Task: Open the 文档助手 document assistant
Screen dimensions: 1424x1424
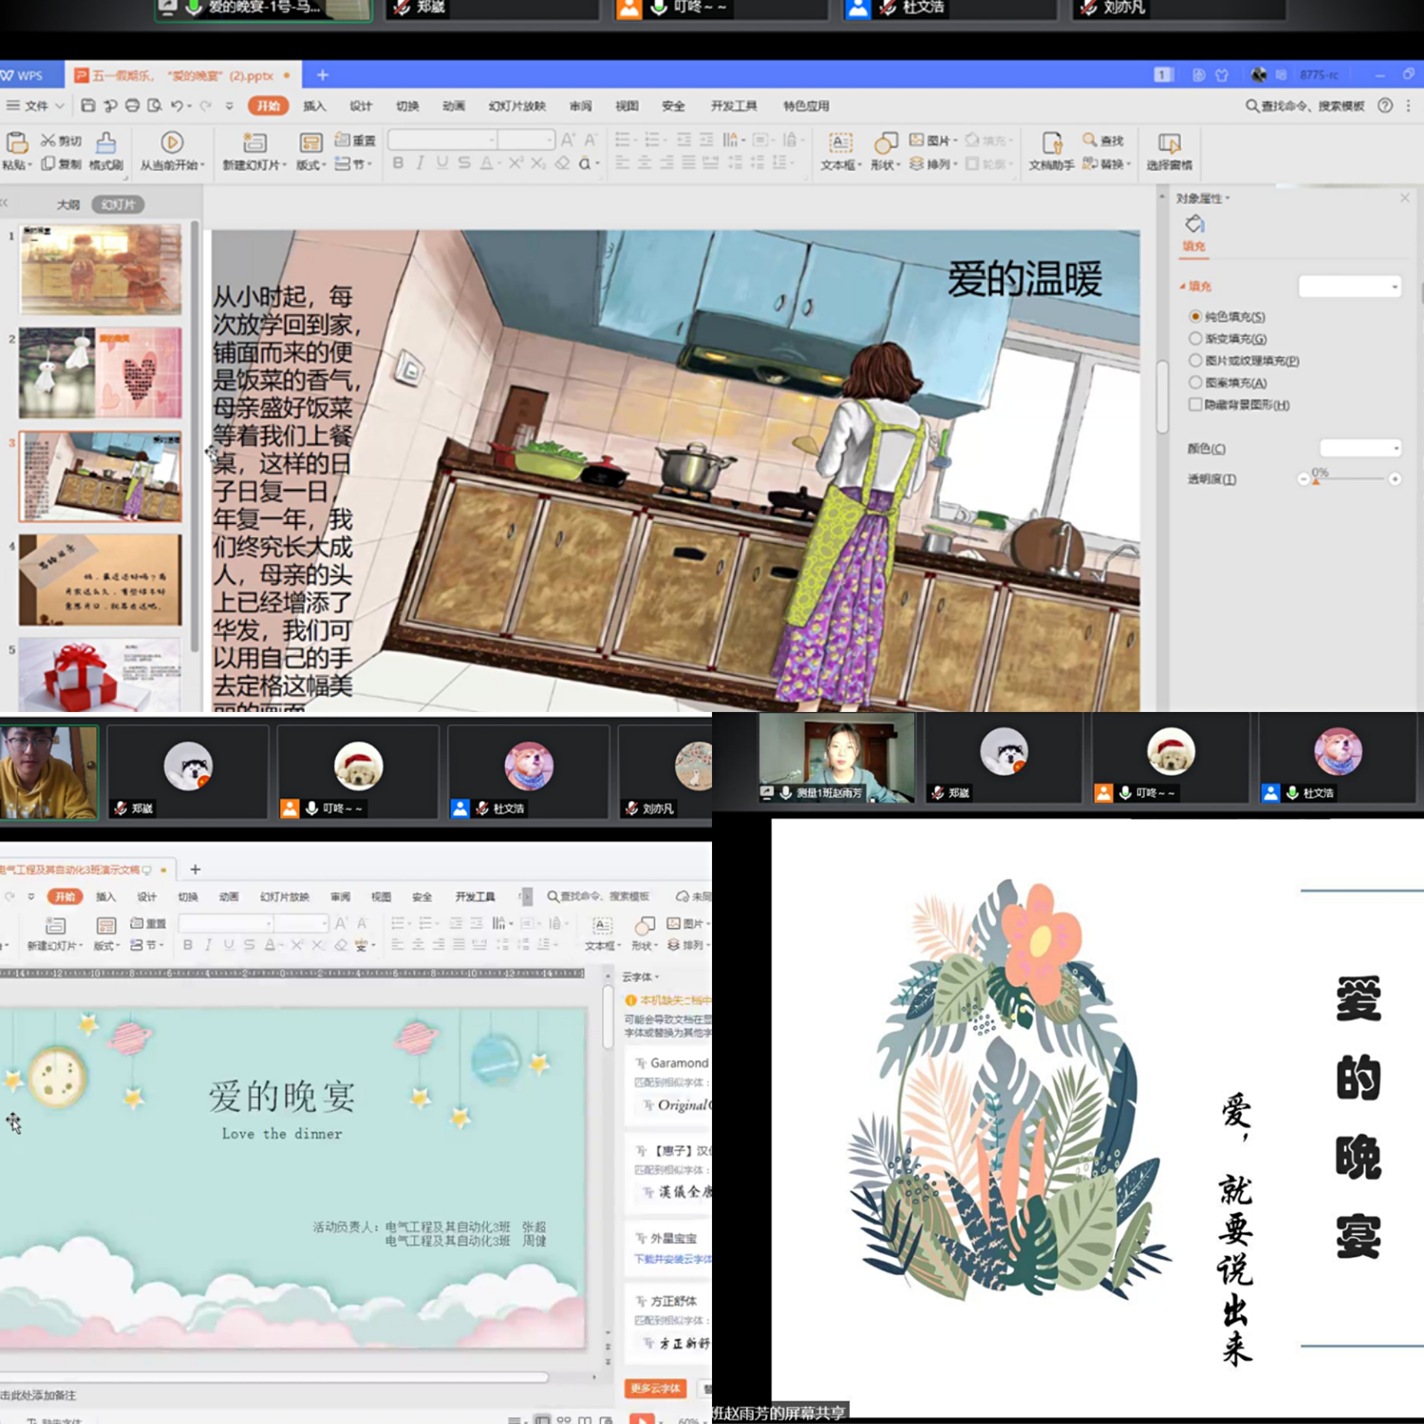Action: 1052,143
